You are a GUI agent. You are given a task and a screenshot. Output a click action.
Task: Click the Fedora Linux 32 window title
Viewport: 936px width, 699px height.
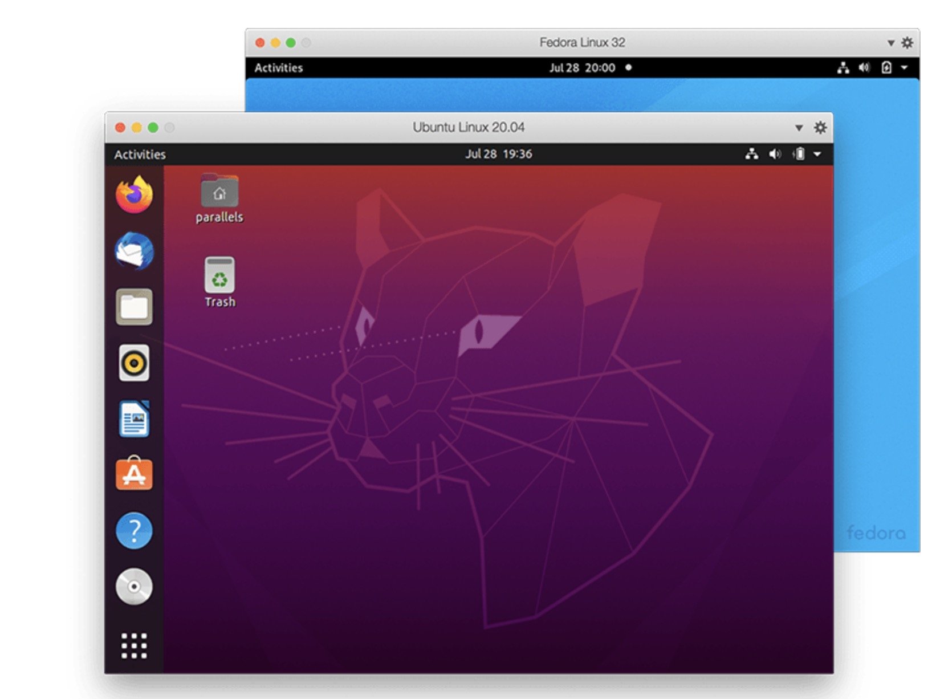point(582,43)
